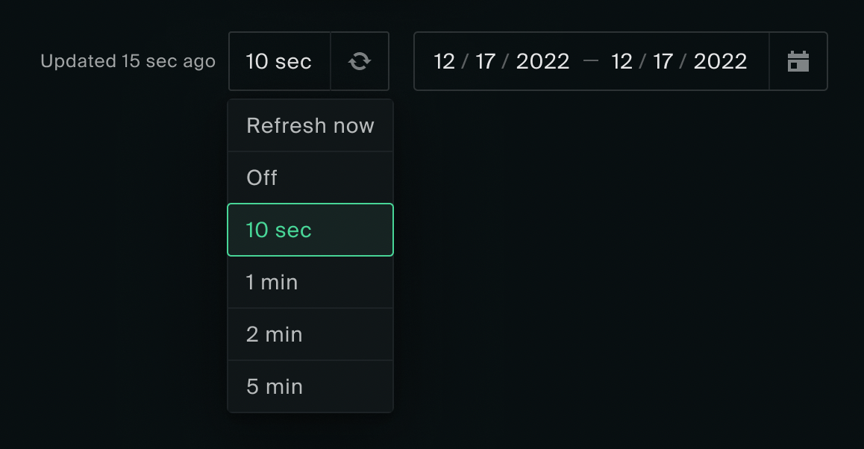Viewport: 864px width, 449px height.
Task: Choose Off to disable auto-refresh
Action: (x=262, y=178)
